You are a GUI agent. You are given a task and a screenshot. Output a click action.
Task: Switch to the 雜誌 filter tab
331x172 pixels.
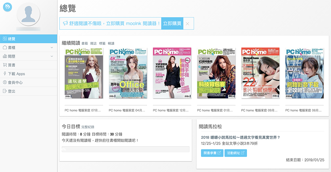tap(93, 43)
